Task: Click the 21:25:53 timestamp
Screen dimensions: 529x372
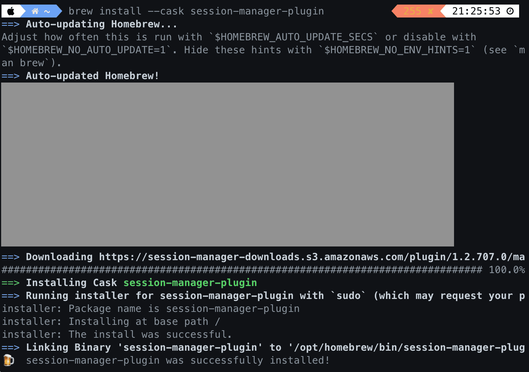Action: tap(476, 11)
